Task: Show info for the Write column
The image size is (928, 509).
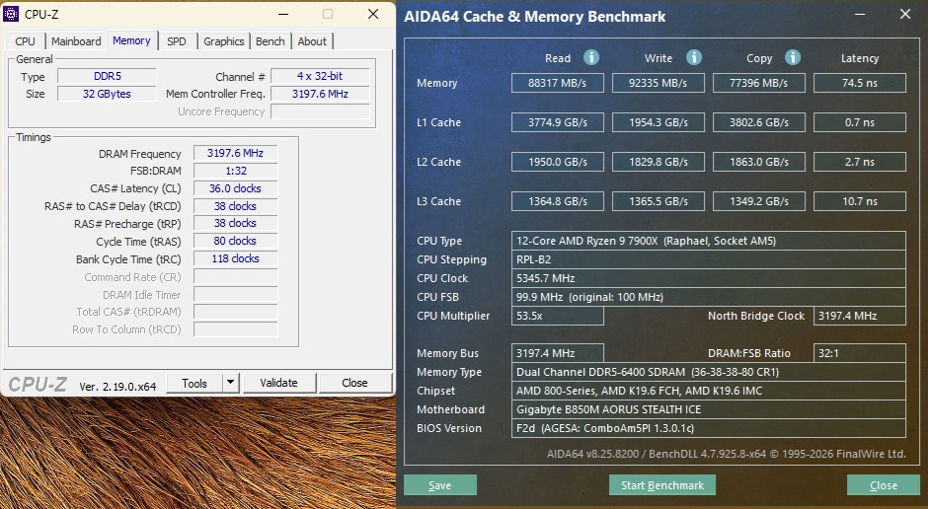Action: pyautogui.click(x=694, y=57)
